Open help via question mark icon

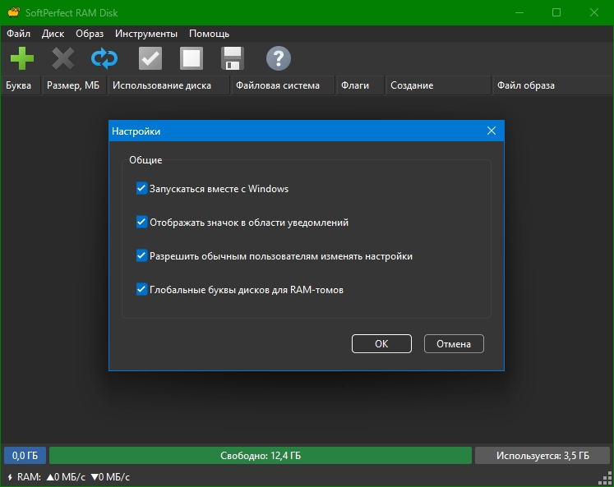[x=279, y=58]
